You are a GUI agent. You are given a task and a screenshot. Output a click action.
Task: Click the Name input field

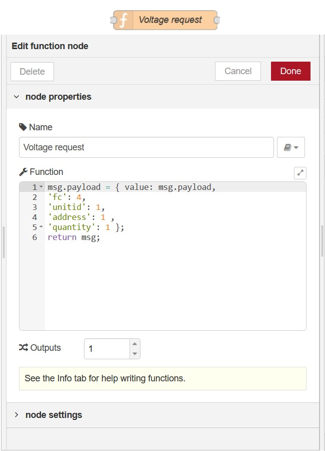coord(146,147)
